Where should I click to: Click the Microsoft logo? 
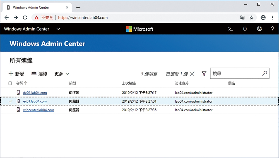(x=140, y=29)
